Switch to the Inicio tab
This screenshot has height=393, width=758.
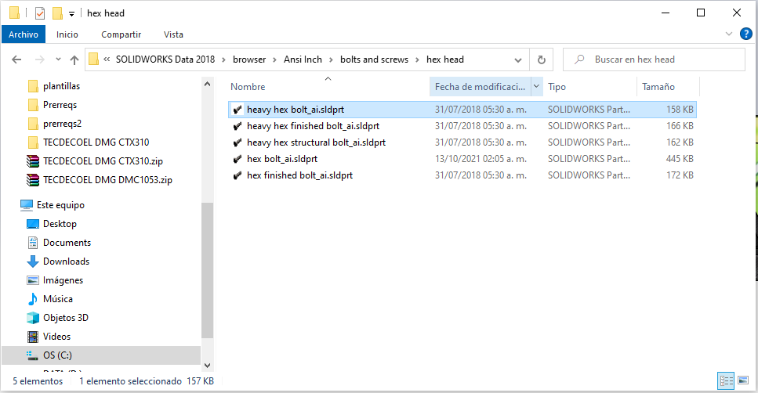[67, 34]
